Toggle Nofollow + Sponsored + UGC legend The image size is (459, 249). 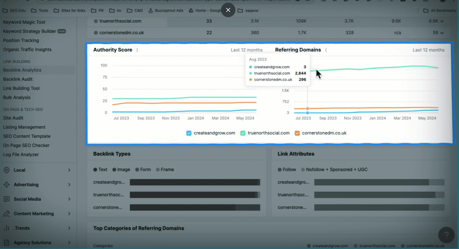(x=334, y=170)
